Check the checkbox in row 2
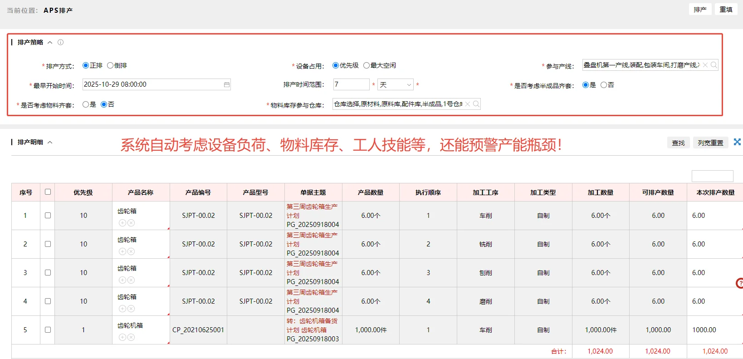The image size is (743, 359). [48, 244]
